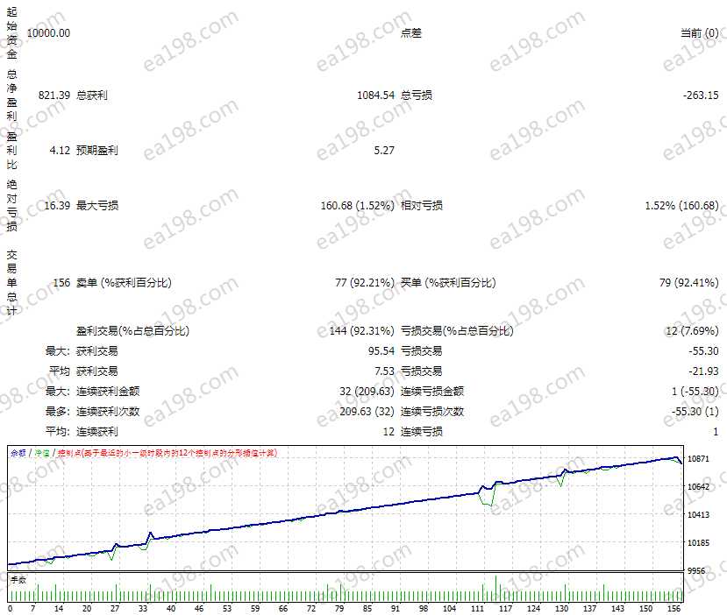
Task: Click the 买单 value 79 (92.41%)
Action: pyautogui.click(x=688, y=282)
